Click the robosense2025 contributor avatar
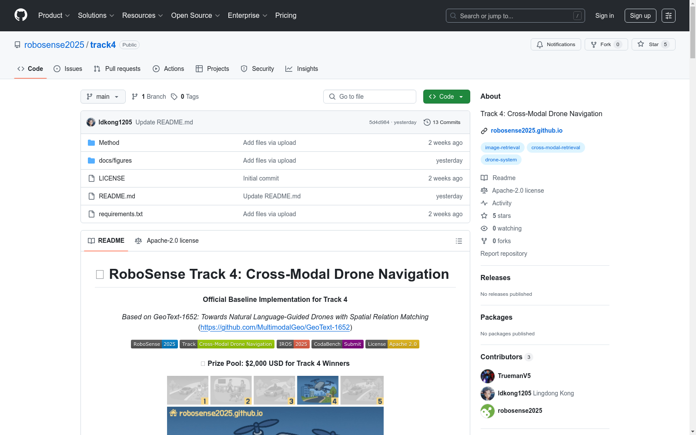The image size is (696, 435). 488,411
